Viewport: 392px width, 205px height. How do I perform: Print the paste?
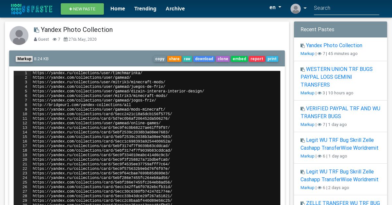tap(272, 59)
